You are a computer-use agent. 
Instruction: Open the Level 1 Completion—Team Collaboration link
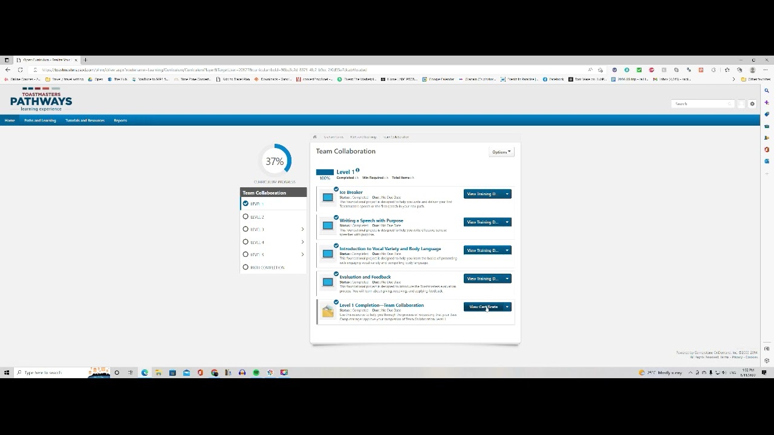pyautogui.click(x=382, y=305)
